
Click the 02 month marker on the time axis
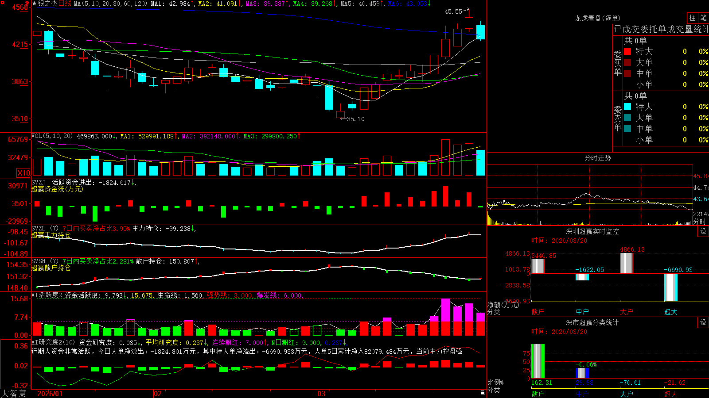pyautogui.click(x=158, y=394)
